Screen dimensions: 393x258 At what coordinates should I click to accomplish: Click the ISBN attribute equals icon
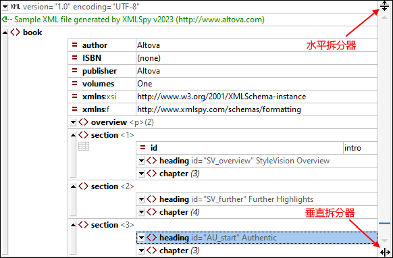[x=74, y=57]
